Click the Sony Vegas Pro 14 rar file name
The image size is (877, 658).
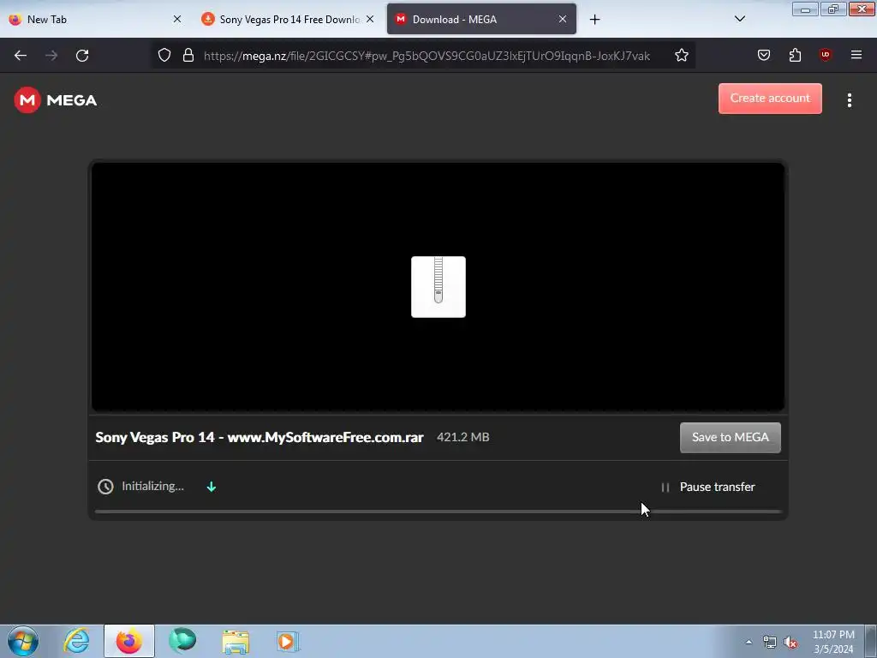point(259,437)
